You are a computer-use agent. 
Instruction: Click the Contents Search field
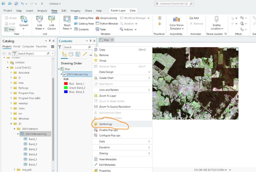[x=77, y=47]
